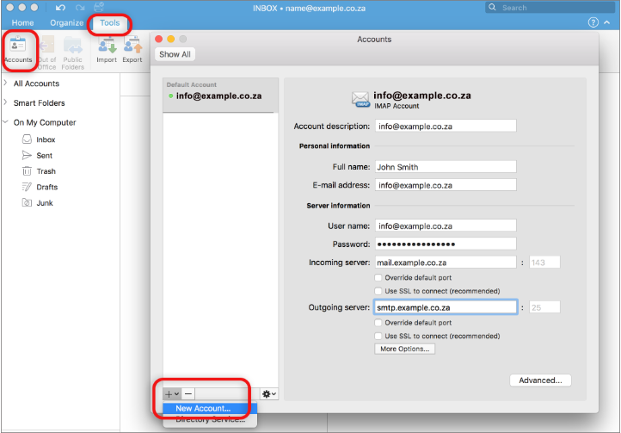Click the IMAP envelope account icon
Image resolution: width=621 pixels, height=433 pixels.
(360, 99)
